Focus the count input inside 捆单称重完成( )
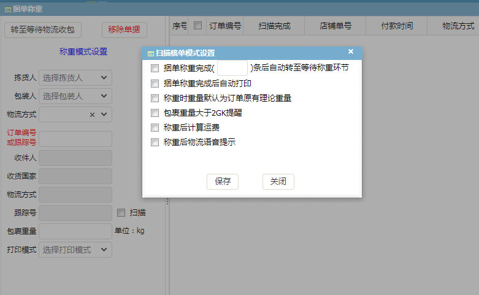 click(x=232, y=68)
